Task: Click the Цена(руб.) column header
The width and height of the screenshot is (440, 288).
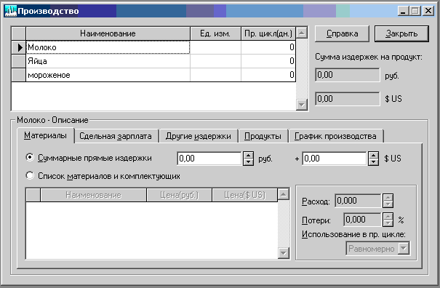Action: (180, 195)
